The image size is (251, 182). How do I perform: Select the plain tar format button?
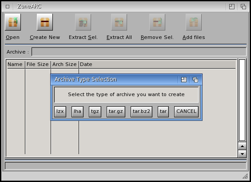163,112
